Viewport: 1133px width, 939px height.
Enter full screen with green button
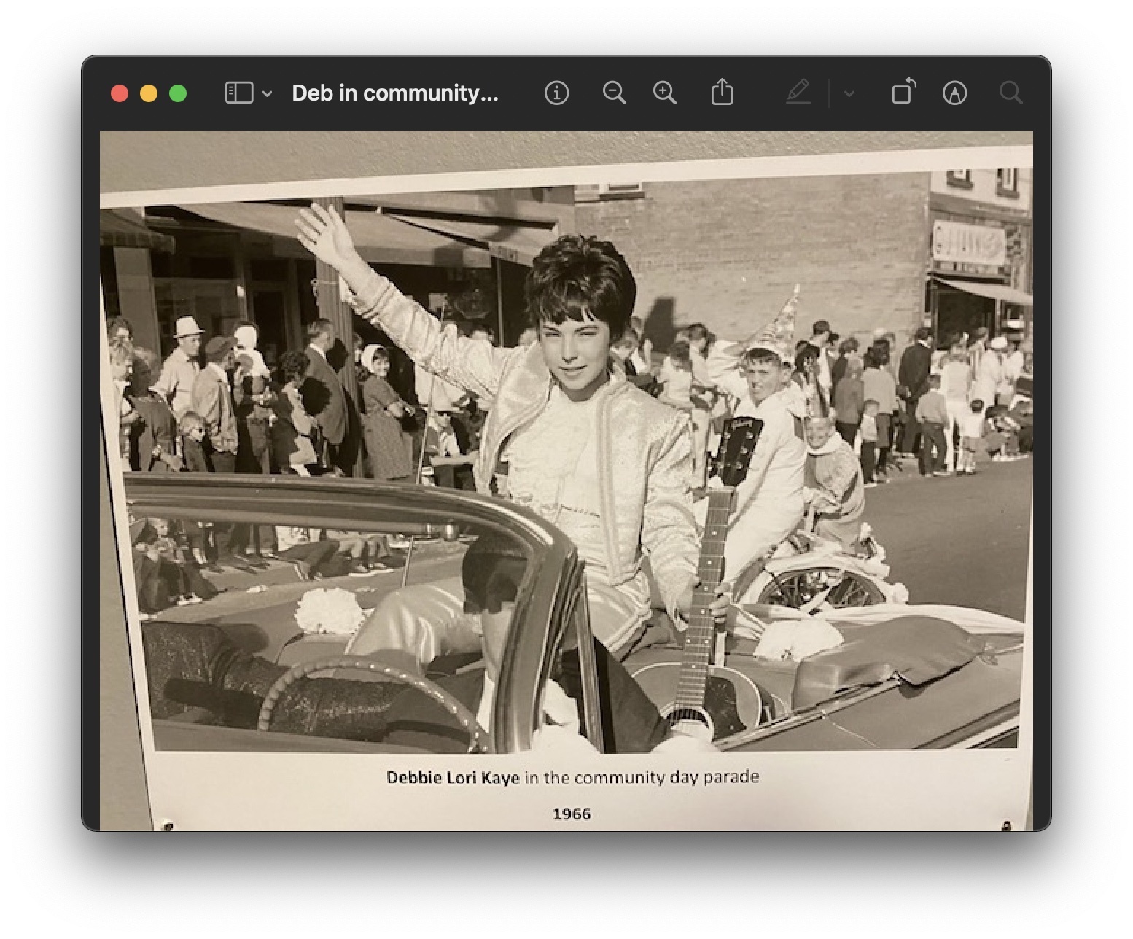178,94
